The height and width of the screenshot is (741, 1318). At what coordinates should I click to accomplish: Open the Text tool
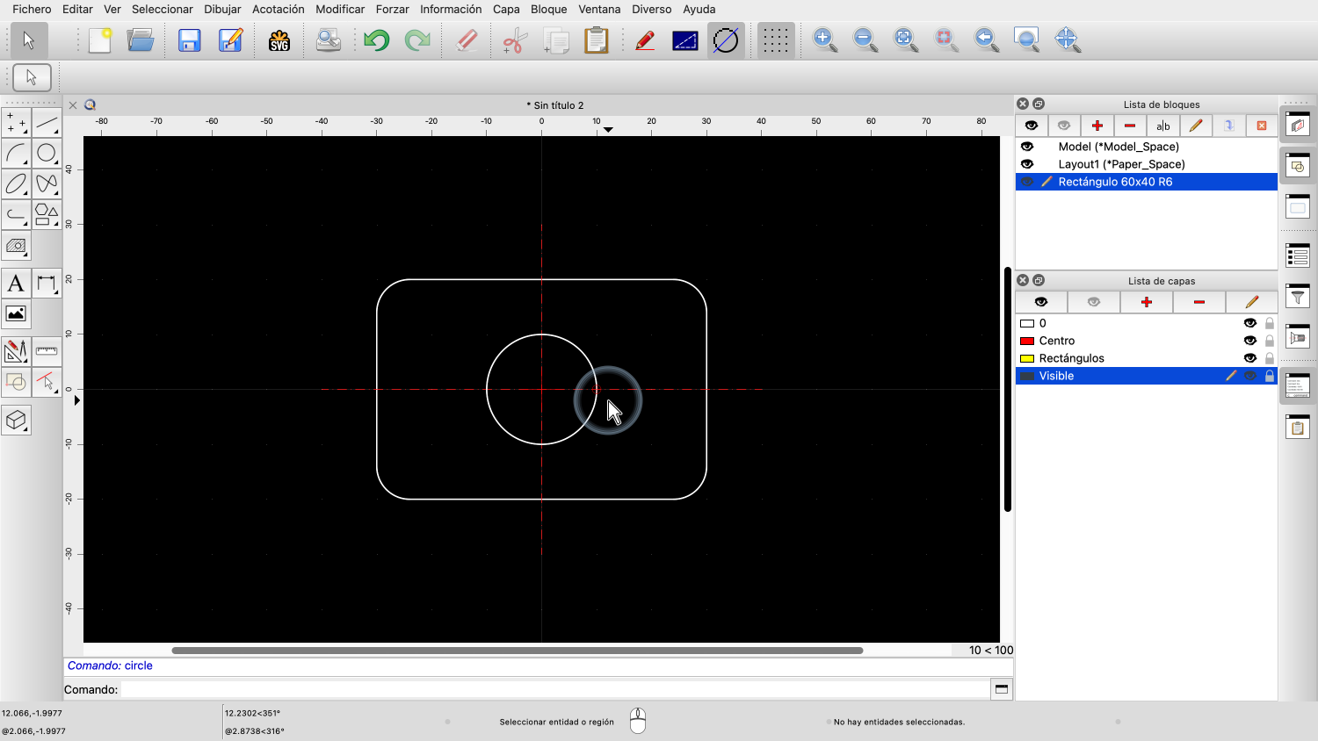coord(16,284)
